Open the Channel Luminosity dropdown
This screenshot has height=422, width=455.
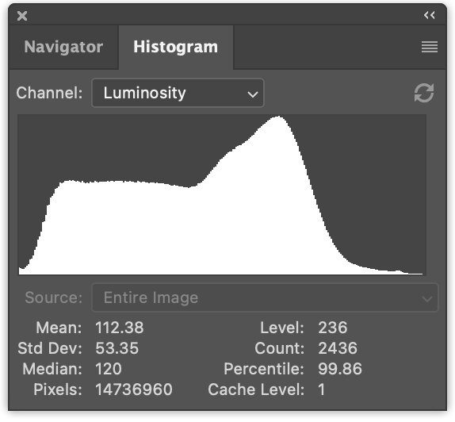[x=178, y=93]
